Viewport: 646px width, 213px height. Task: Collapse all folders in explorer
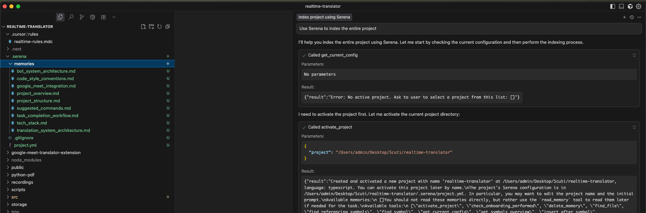click(x=168, y=27)
